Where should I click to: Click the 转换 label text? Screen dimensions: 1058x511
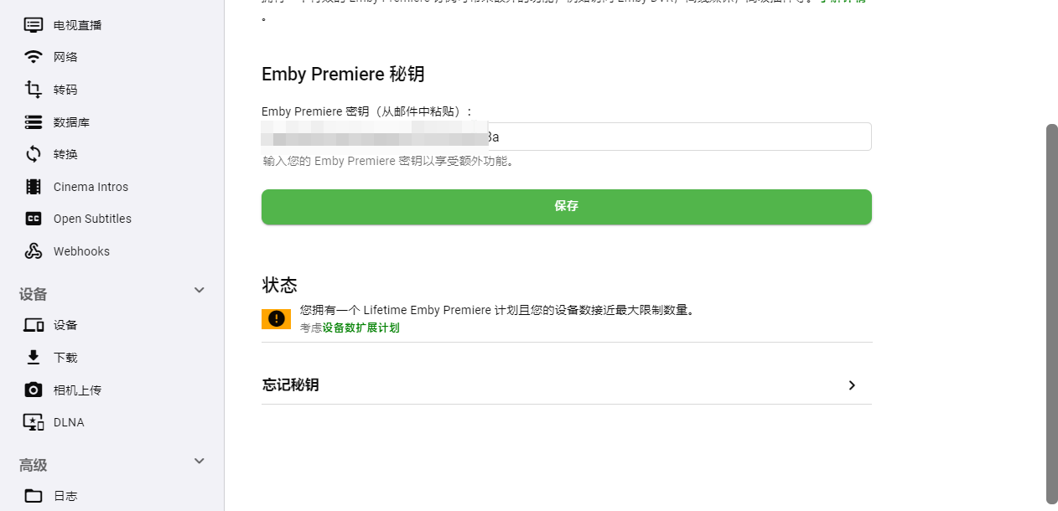tap(65, 154)
